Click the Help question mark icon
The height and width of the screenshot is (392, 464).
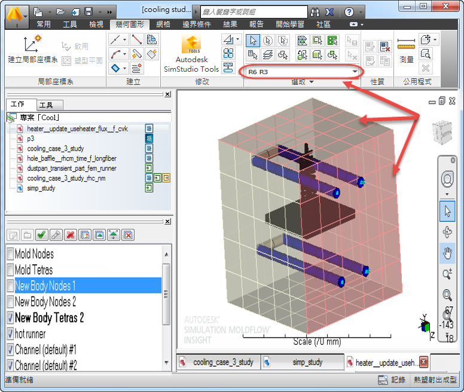click(x=349, y=12)
